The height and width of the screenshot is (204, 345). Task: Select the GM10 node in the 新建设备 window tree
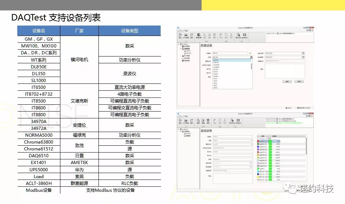tap(187, 51)
